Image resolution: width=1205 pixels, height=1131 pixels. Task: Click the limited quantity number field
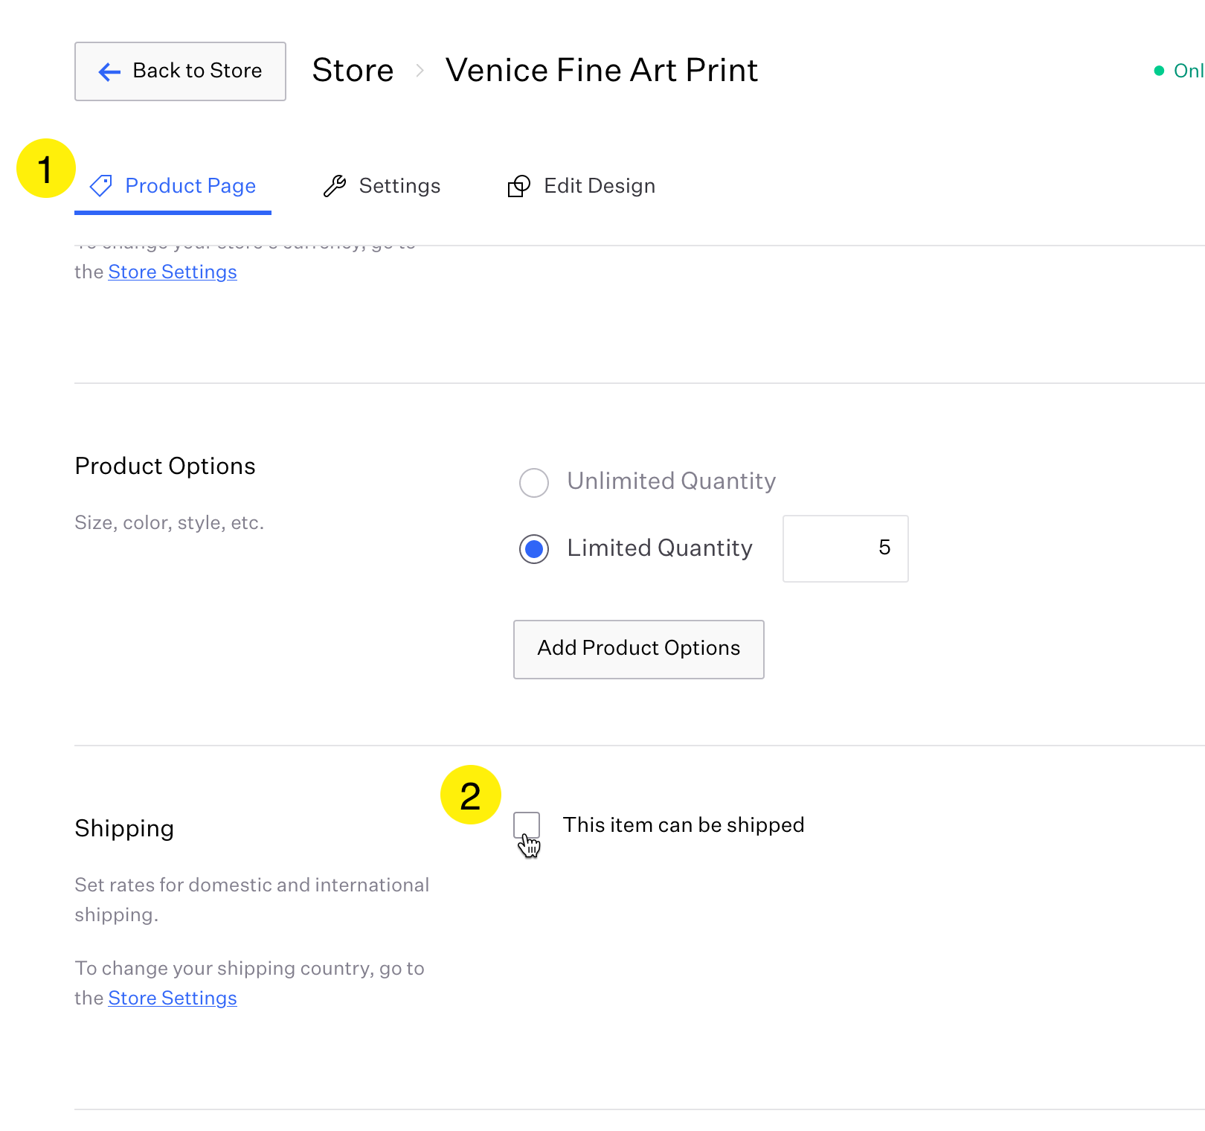845,548
